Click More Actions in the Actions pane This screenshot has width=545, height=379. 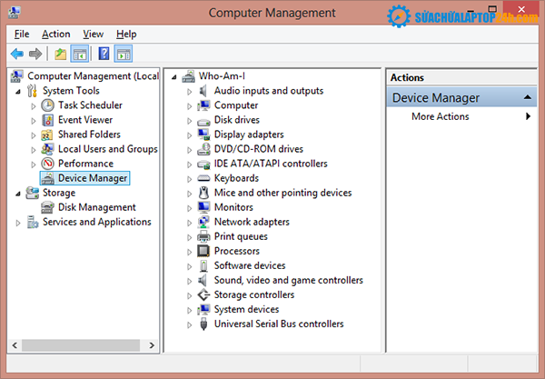point(441,116)
